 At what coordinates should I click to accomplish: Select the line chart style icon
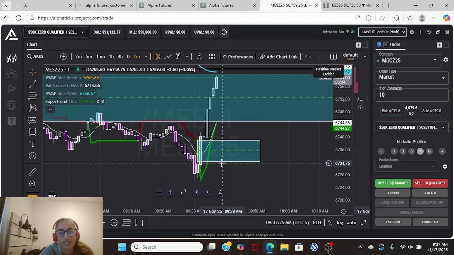[168, 57]
